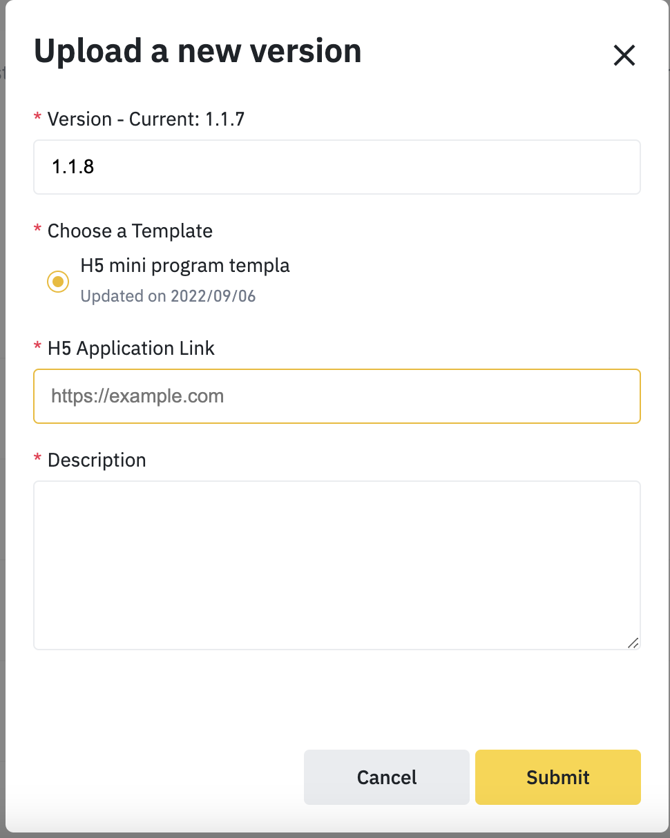Image resolution: width=670 pixels, height=838 pixels.
Task: Click the Description box resize handle
Action: tap(633, 643)
